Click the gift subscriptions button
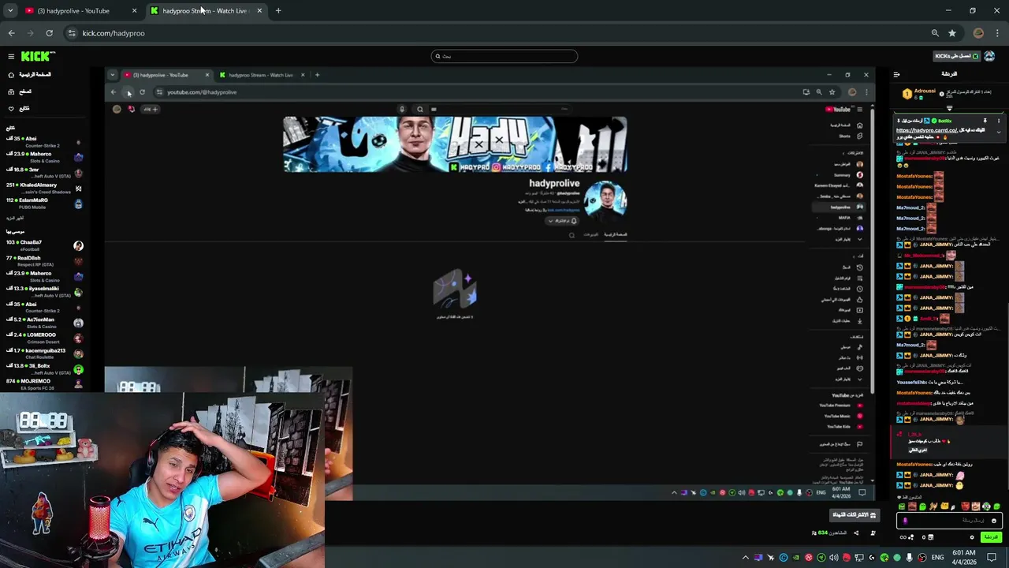This screenshot has width=1009, height=568. (x=854, y=515)
